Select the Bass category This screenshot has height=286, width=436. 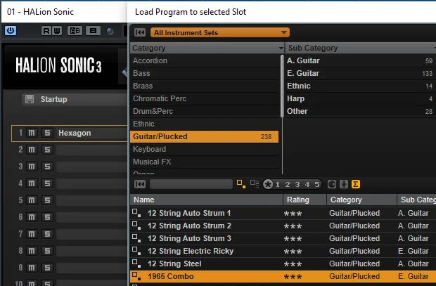click(205, 73)
